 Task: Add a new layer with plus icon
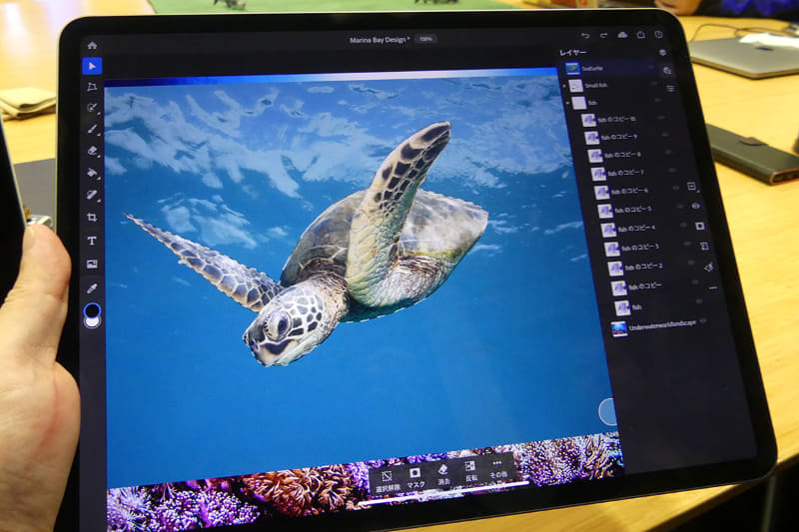click(x=691, y=187)
